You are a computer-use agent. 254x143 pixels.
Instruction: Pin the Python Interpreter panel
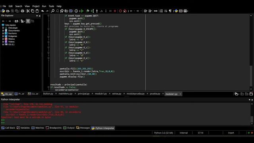click(250, 100)
